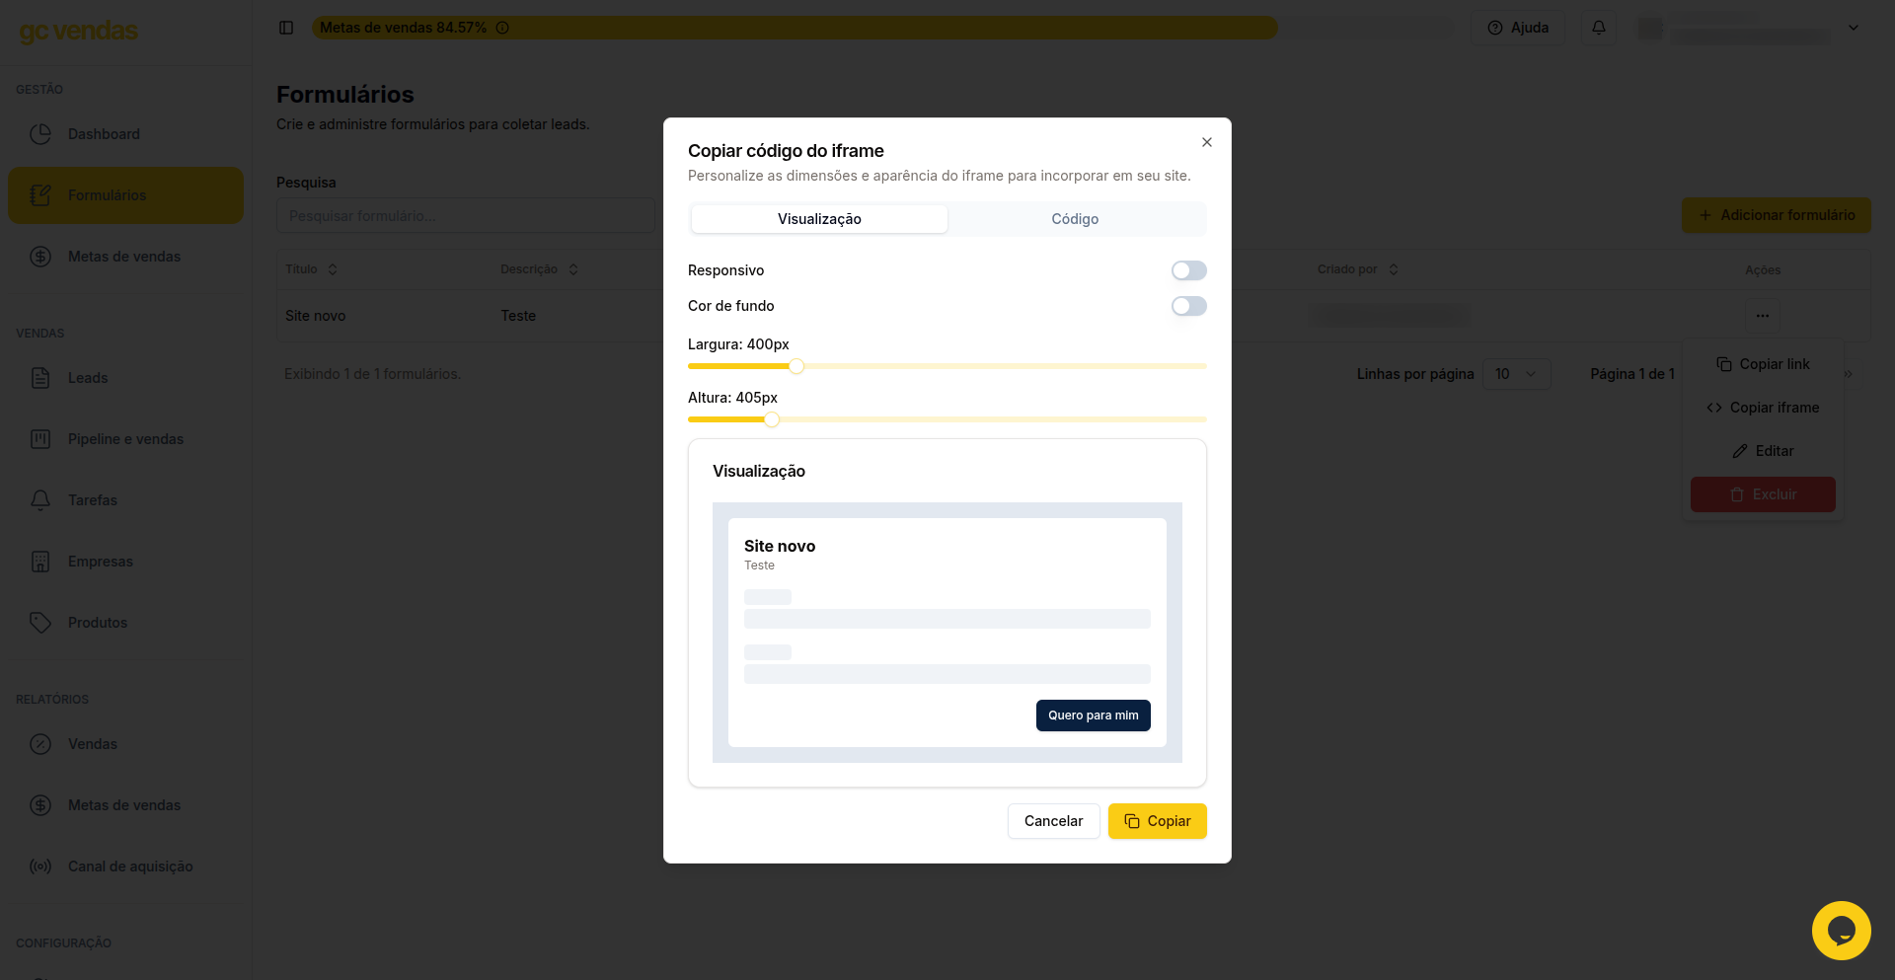Click the Copiar button

click(1157, 820)
